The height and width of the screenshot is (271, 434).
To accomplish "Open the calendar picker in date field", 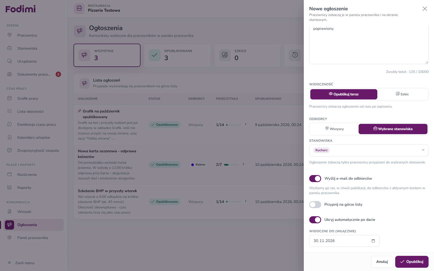I will coord(373,241).
